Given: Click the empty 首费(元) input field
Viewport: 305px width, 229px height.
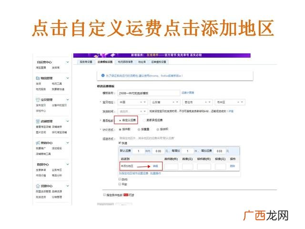Looking at the screenshot, I should tap(188, 167).
